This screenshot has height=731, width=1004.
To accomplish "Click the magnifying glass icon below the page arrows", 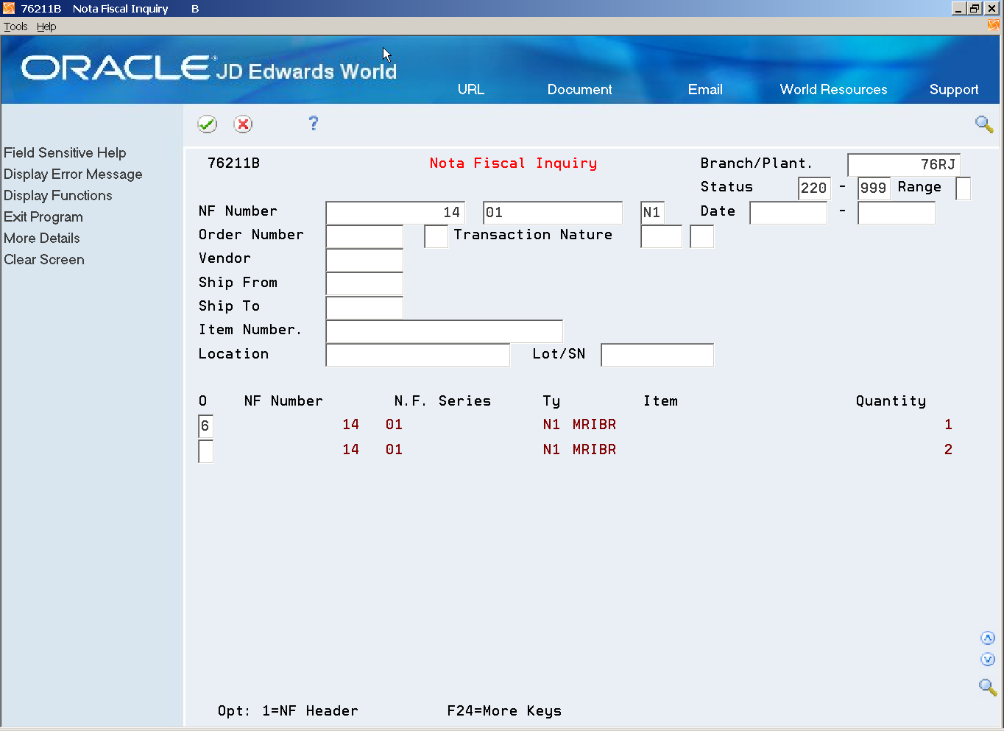I will click(987, 687).
